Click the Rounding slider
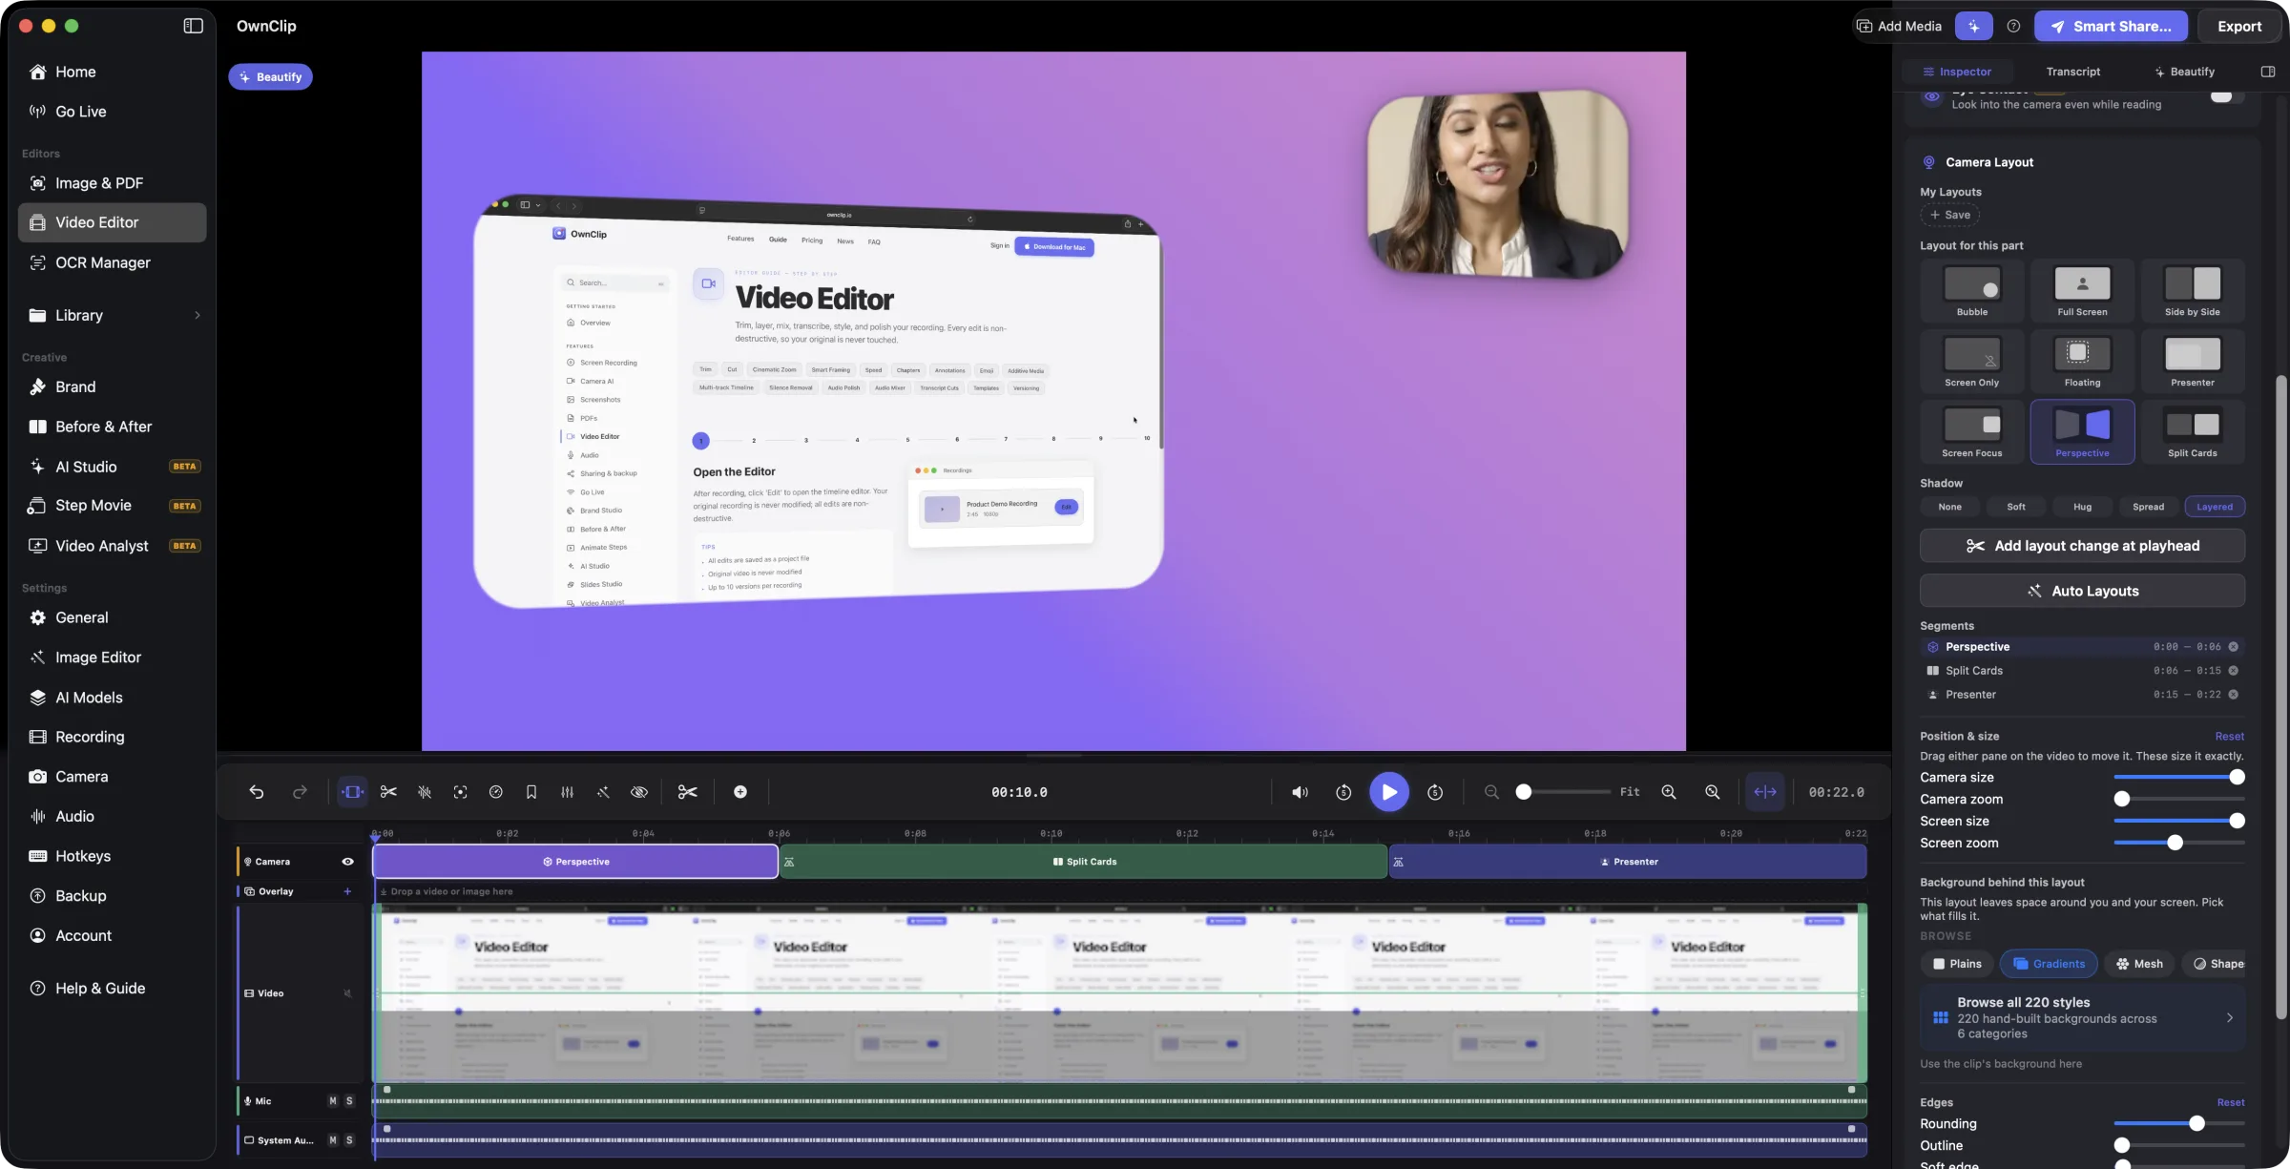The image size is (2290, 1169). (2178, 1123)
